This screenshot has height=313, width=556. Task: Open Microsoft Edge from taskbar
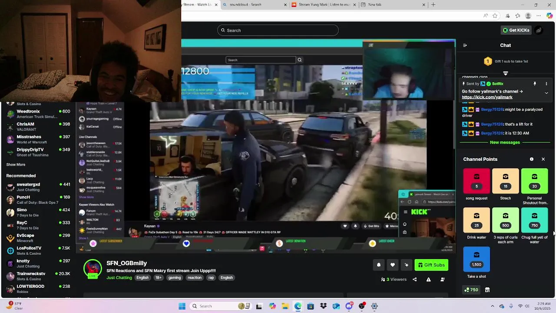click(x=298, y=306)
